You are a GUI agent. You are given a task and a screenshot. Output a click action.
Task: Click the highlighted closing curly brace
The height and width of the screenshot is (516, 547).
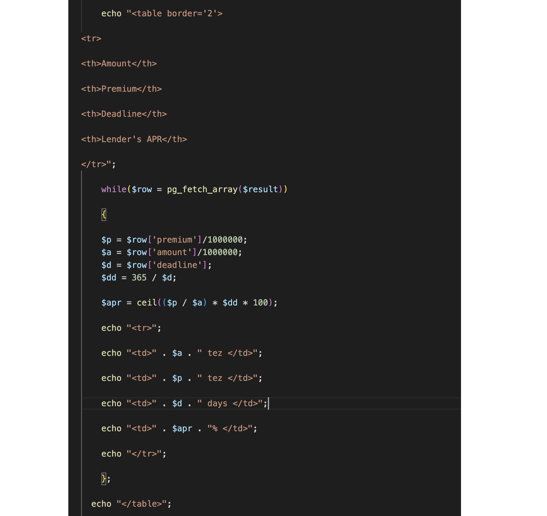[x=104, y=479]
